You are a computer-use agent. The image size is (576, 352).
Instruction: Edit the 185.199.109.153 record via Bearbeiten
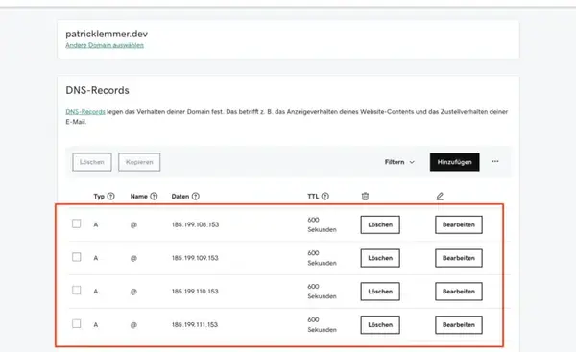point(459,258)
